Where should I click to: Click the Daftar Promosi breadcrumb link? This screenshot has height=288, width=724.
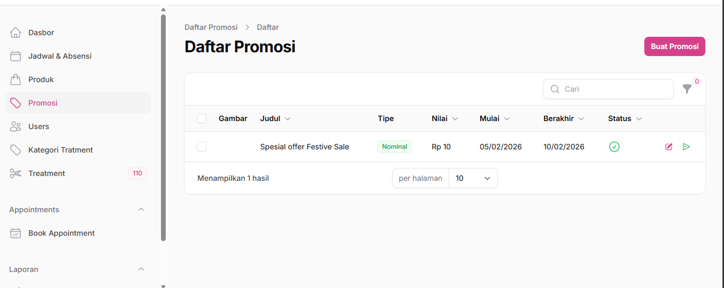tap(211, 27)
